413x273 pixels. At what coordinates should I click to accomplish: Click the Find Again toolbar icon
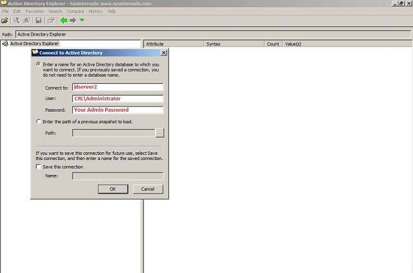(x=26, y=21)
